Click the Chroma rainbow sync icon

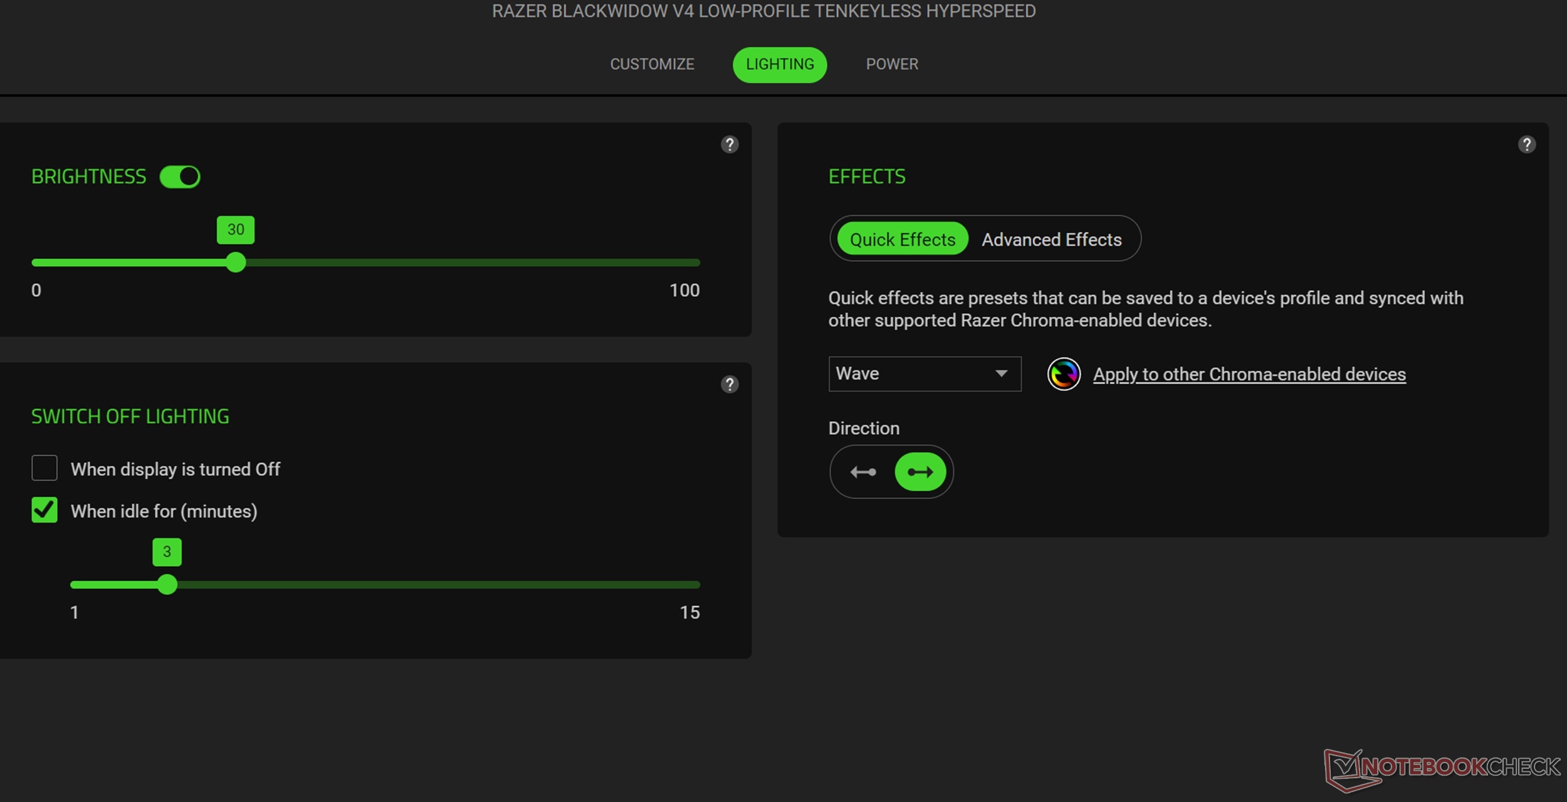(1064, 374)
